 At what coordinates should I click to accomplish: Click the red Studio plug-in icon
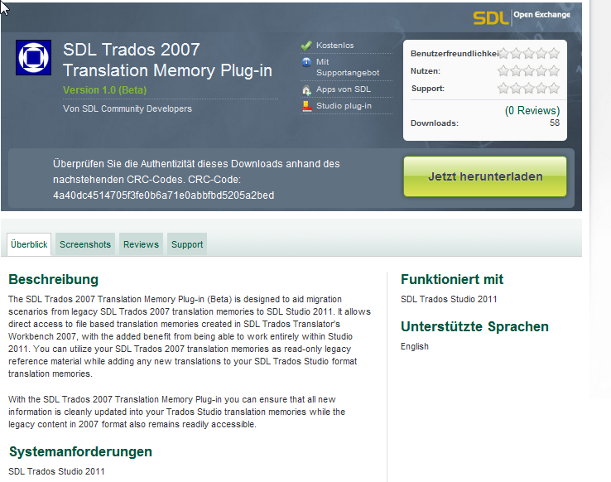(307, 106)
